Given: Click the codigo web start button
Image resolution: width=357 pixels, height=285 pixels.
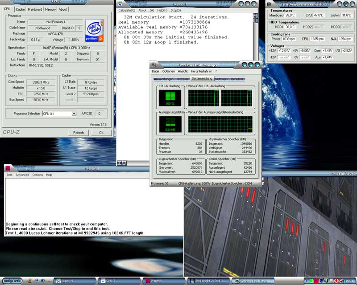Looking at the screenshot, I should coord(12,281).
